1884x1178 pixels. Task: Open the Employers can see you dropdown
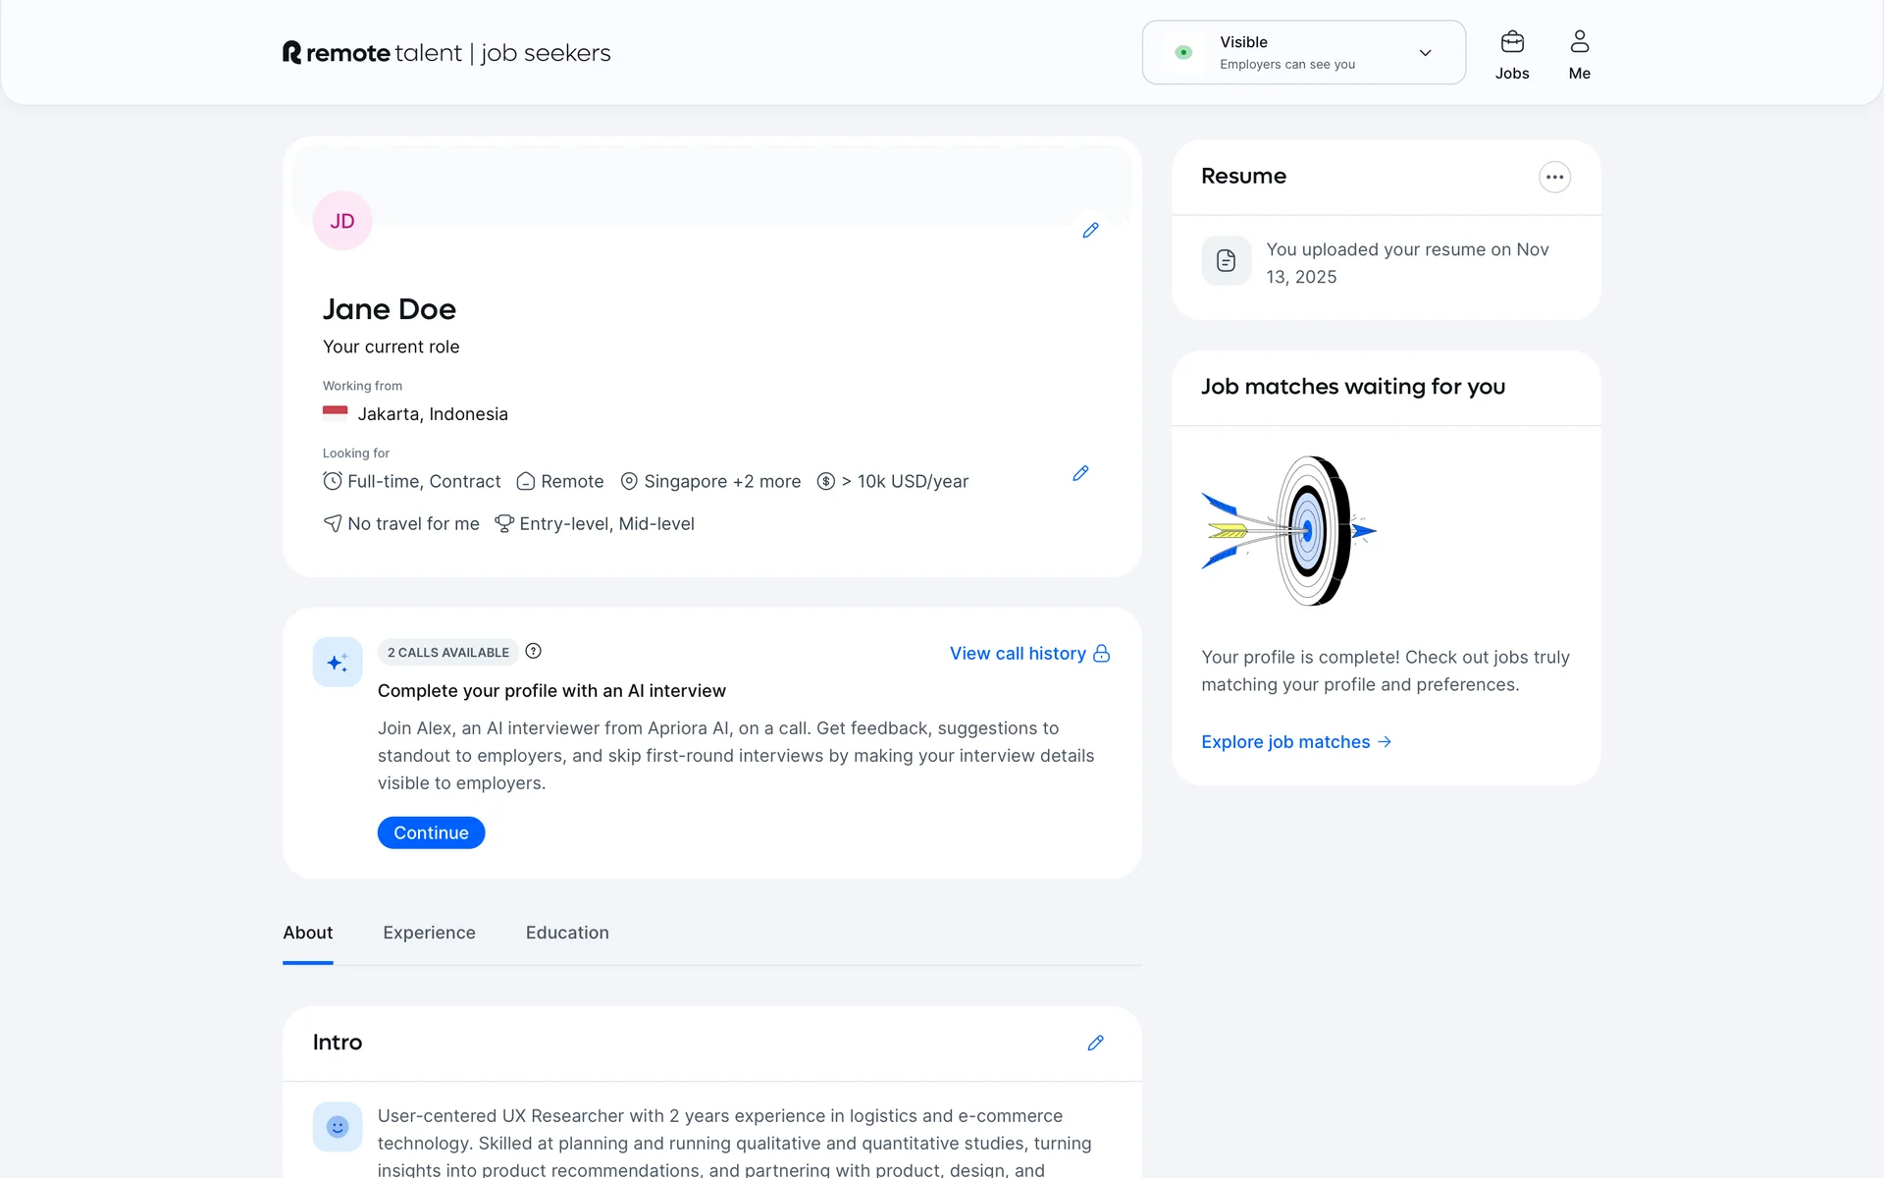1287,65
